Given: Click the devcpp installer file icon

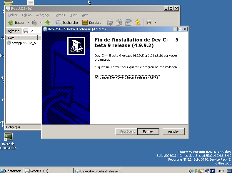Looking at the screenshot, I should click(x=9, y=43).
